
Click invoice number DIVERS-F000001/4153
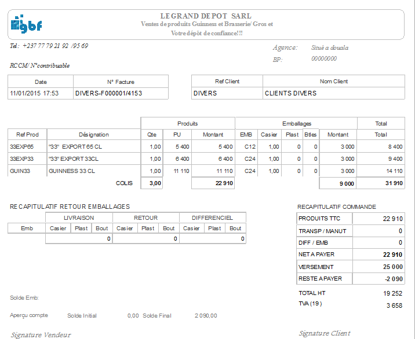point(108,93)
